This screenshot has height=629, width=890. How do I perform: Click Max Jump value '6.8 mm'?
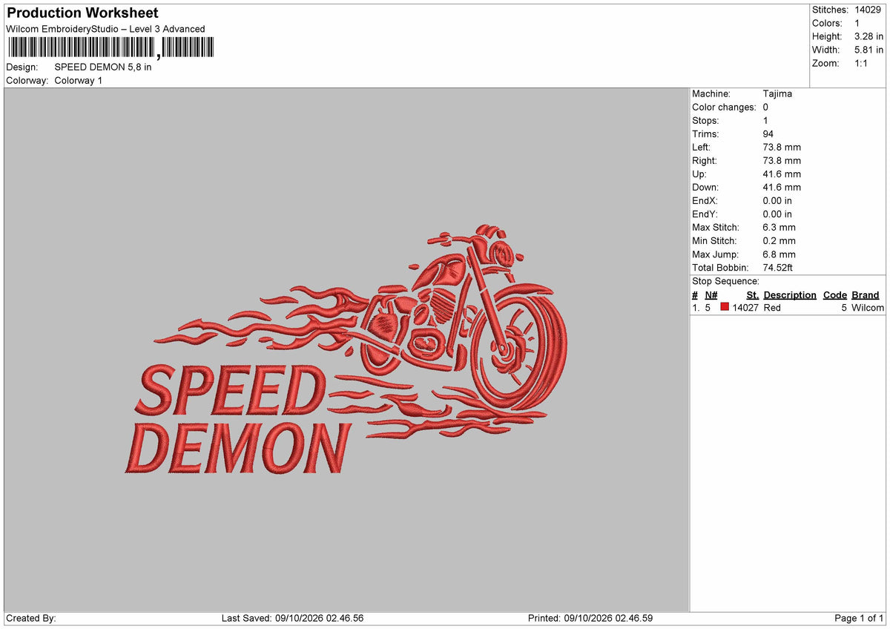[779, 254]
